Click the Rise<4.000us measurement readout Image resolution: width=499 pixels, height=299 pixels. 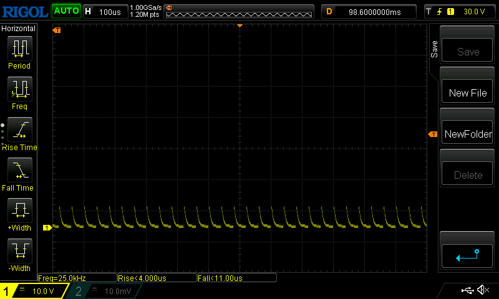coord(157,278)
